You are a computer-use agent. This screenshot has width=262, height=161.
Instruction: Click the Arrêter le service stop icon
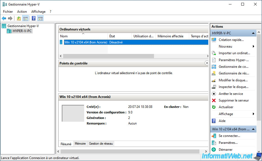pos(214,94)
